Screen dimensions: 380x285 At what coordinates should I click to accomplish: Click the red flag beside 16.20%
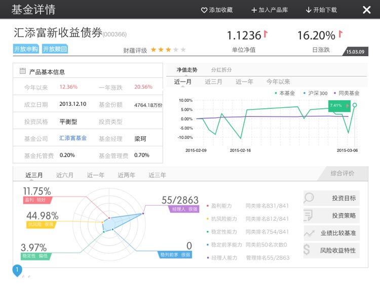pyautogui.click(x=340, y=34)
